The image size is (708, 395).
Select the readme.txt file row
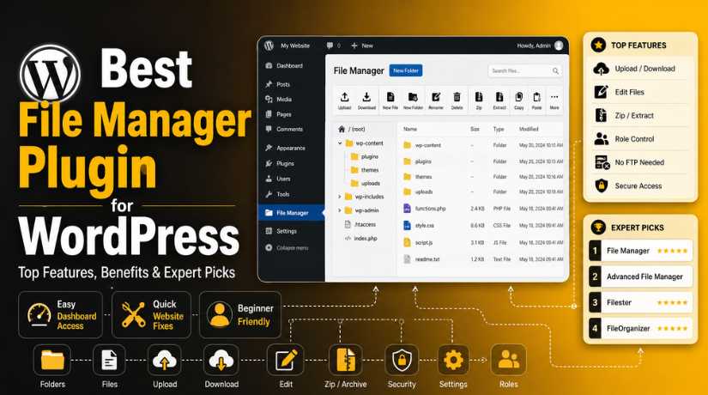click(482, 259)
